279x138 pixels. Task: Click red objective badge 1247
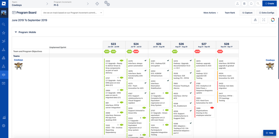tap(220, 52)
